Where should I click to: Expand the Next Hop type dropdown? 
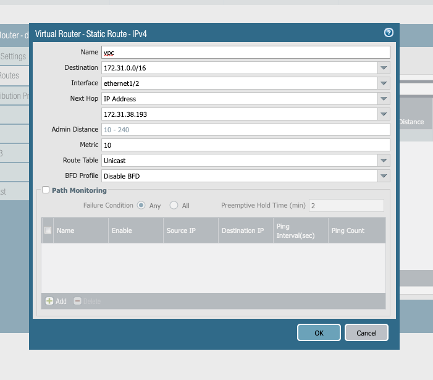click(x=384, y=98)
